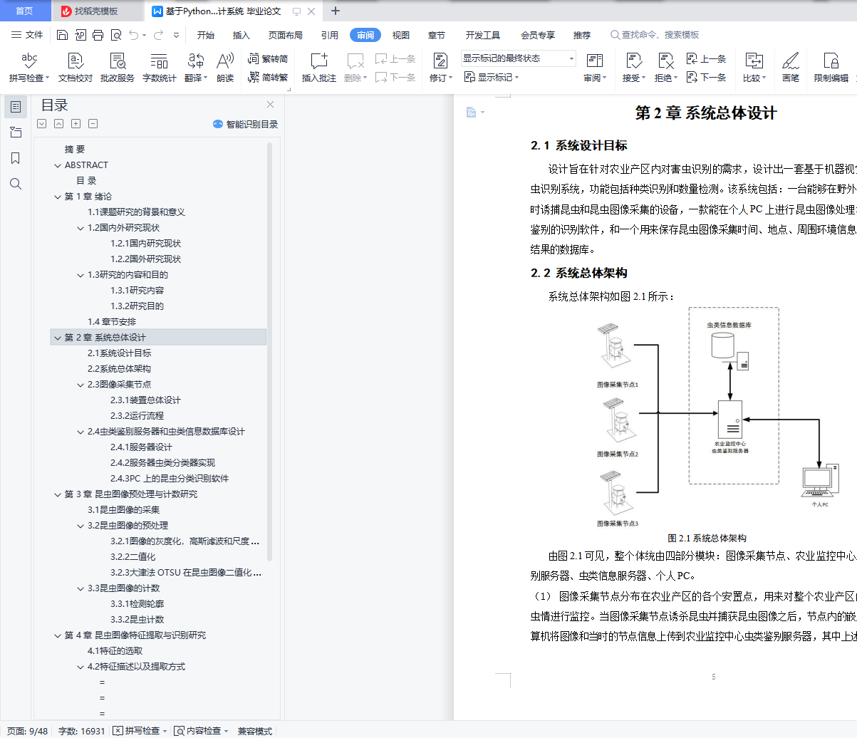Jump to heading 2.1系统设计目标

[120, 353]
